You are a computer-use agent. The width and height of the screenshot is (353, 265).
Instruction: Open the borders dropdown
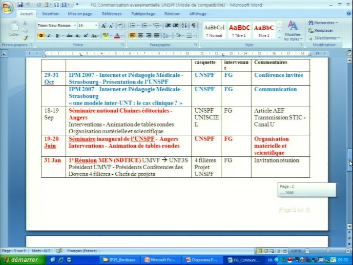pyautogui.click(x=194, y=35)
